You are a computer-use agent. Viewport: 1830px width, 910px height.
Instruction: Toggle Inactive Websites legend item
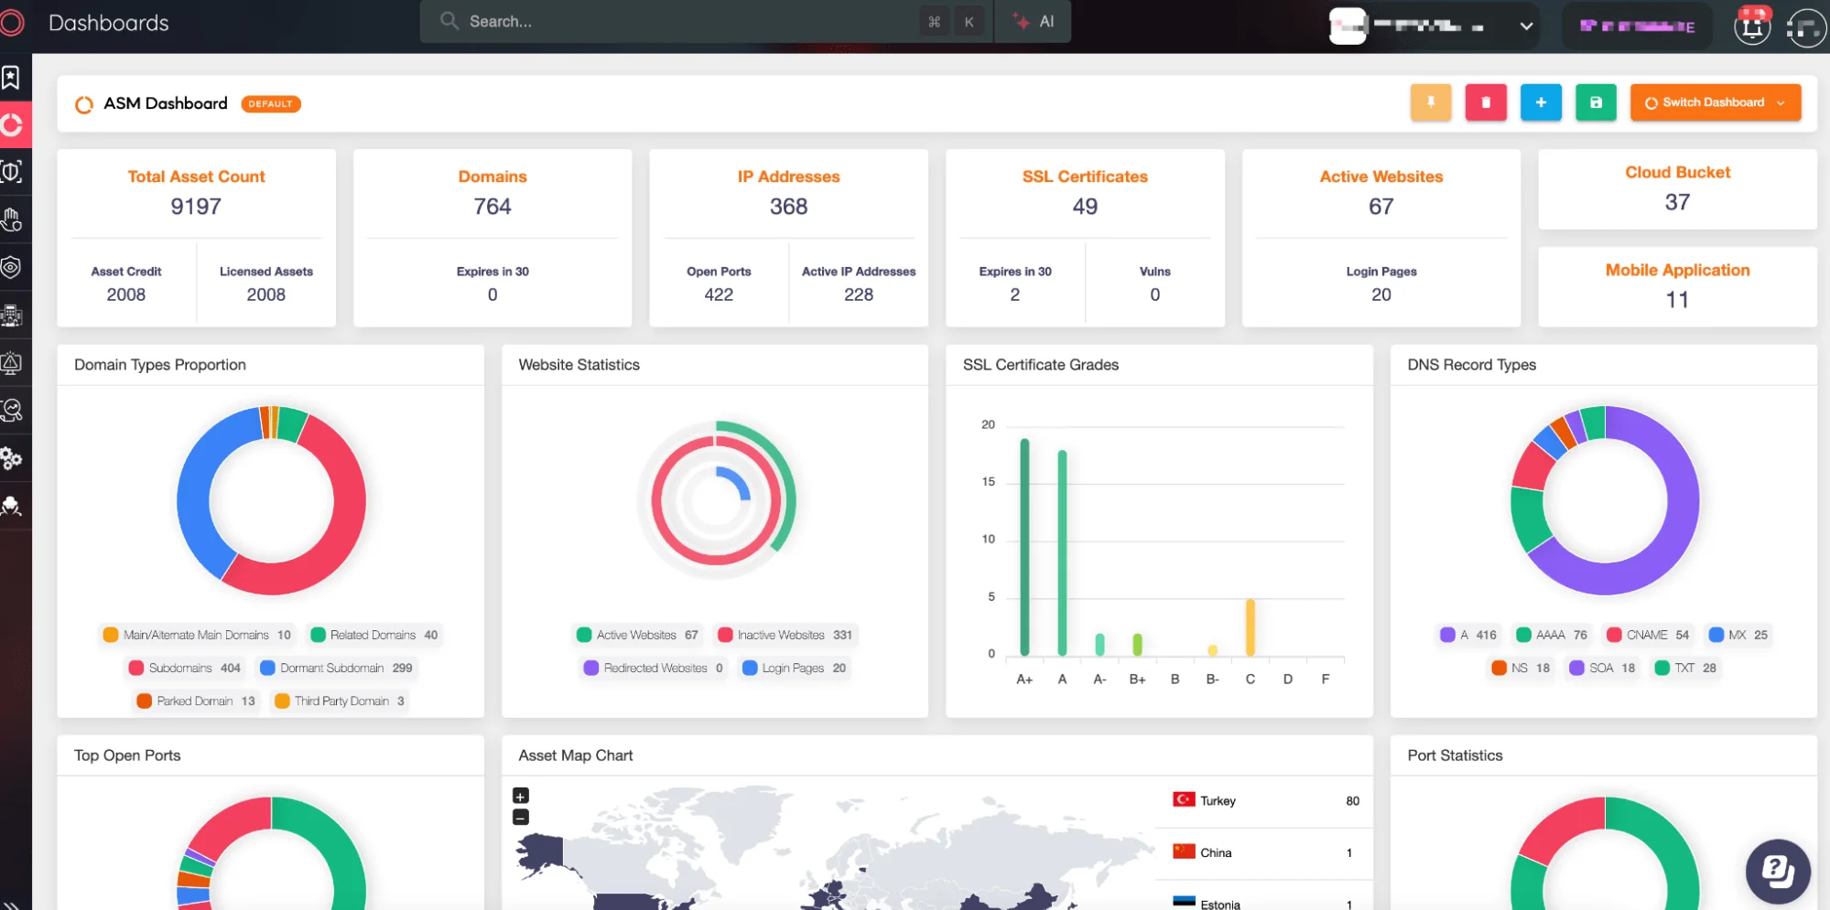tap(785, 635)
